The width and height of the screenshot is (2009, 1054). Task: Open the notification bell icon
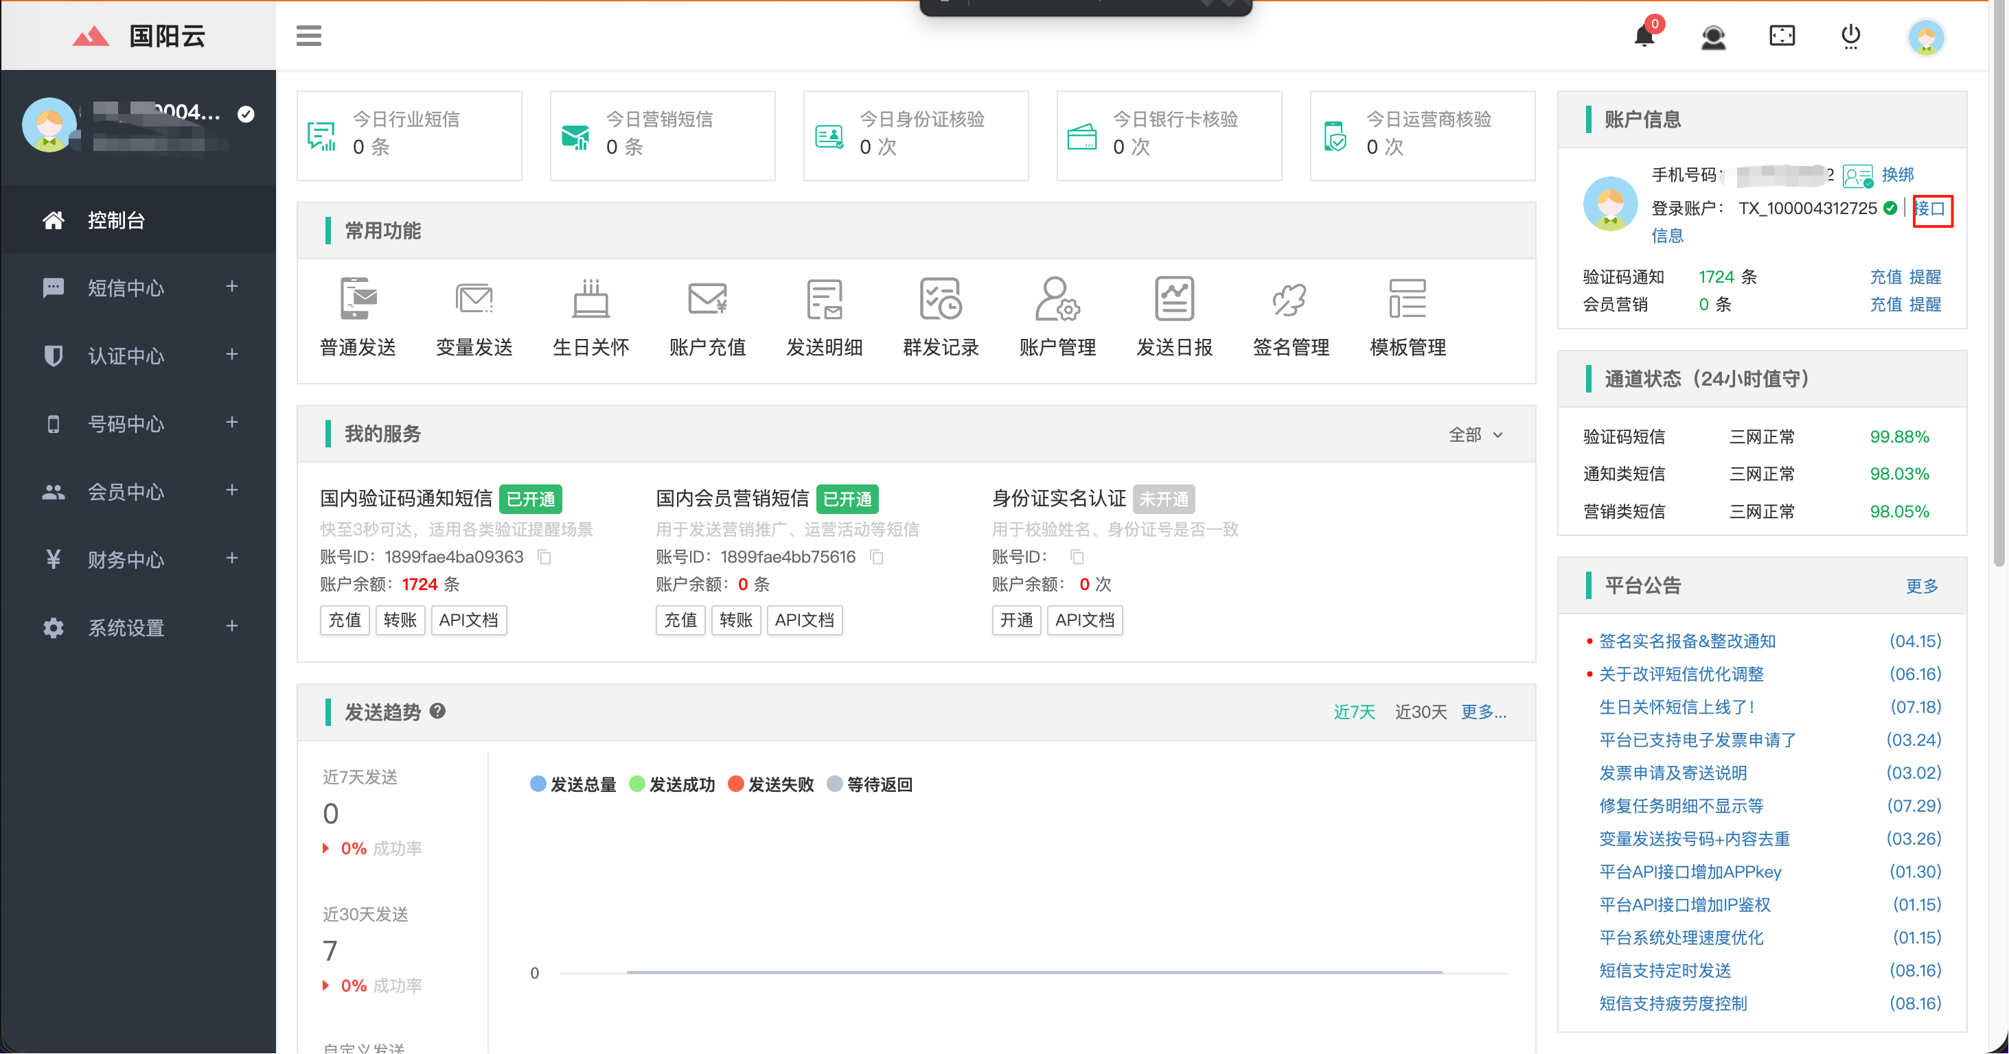(1644, 36)
